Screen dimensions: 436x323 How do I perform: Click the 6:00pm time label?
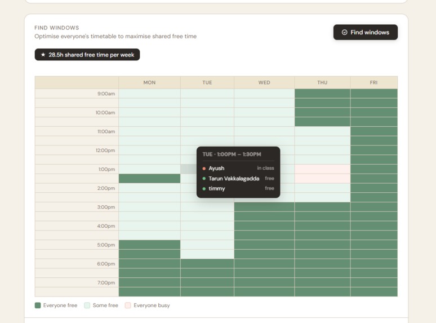pyautogui.click(x=106, y=264)
